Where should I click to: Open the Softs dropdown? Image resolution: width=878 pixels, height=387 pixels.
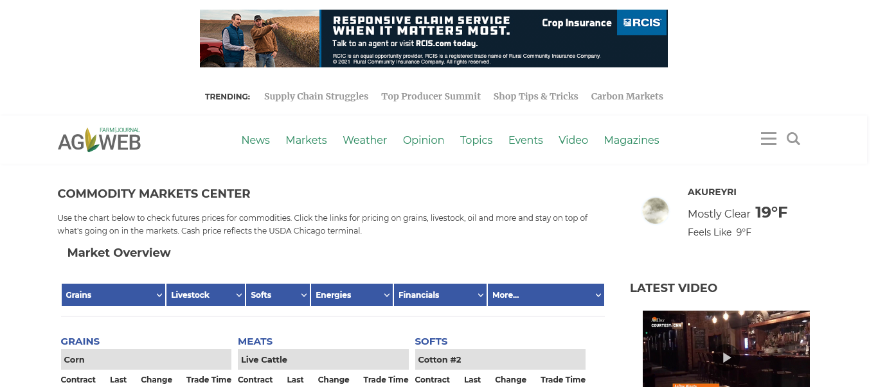click(x=278, y=295)
